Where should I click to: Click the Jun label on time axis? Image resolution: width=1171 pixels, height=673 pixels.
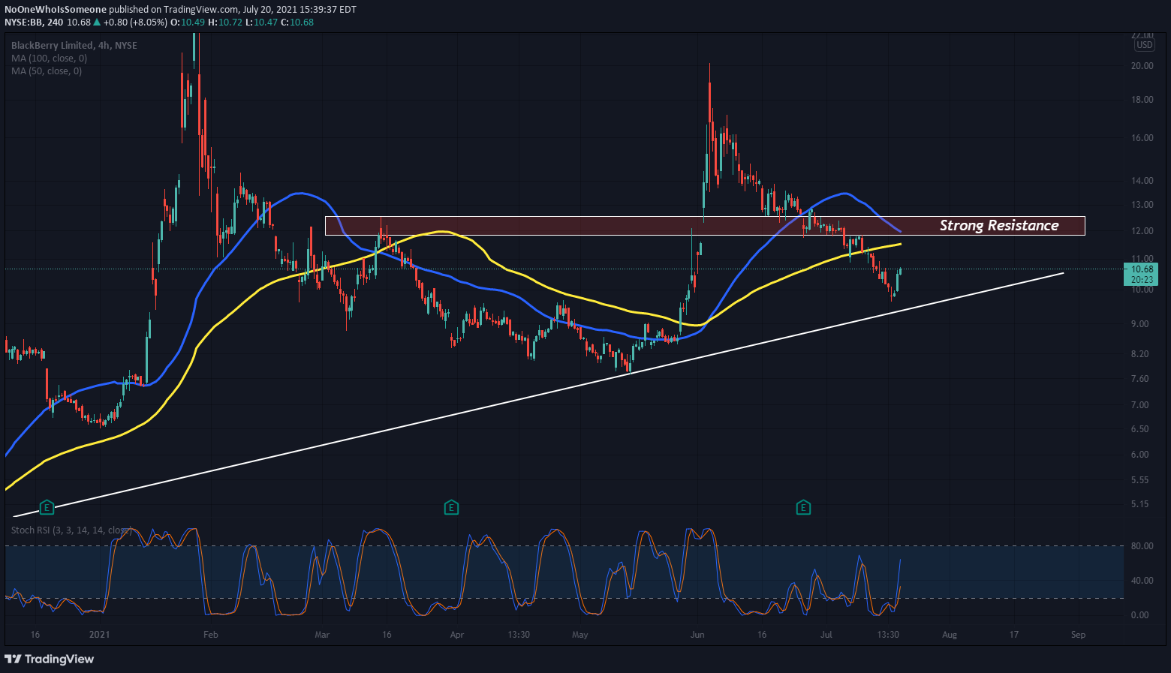pos(697,635)
